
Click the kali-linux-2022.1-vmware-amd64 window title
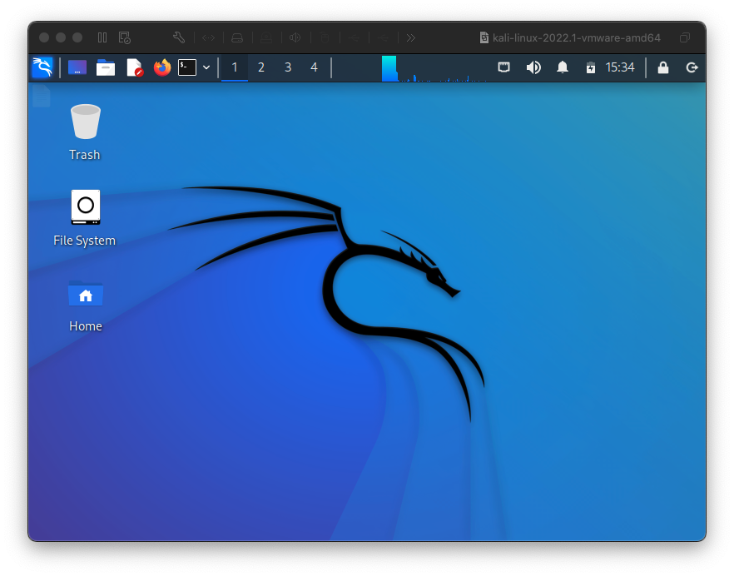coord(577,37)
